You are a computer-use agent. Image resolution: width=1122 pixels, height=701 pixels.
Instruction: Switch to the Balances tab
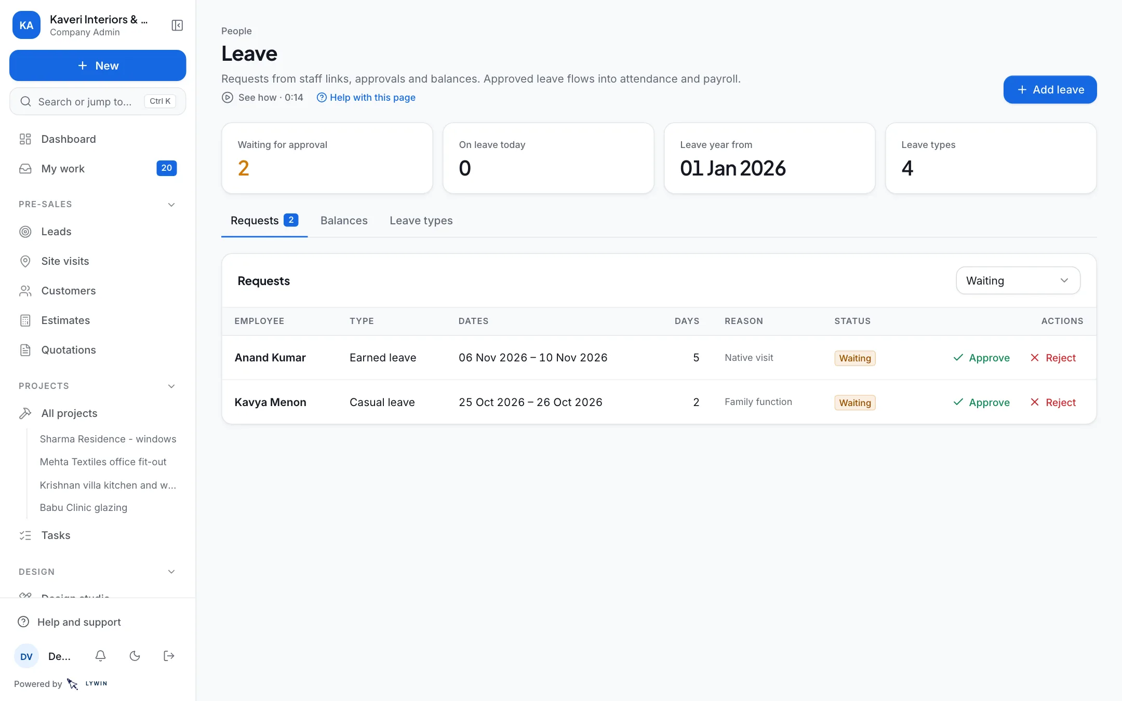click(344, 221)
